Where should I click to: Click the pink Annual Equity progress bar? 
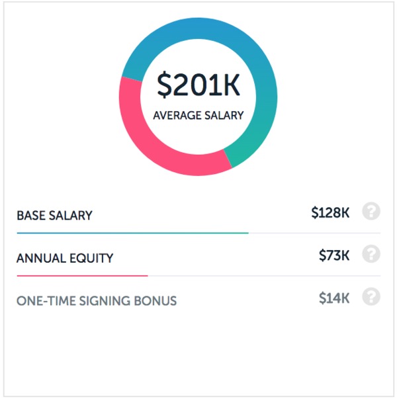pyautogui.click(x=83, y=275)
